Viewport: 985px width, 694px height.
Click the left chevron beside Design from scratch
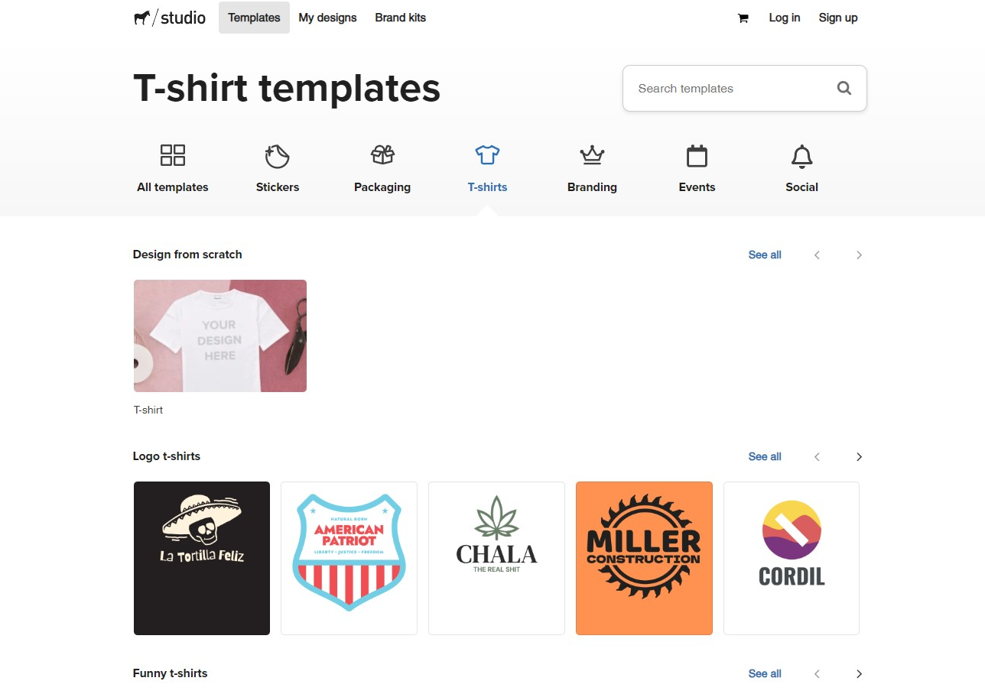click(817, 255)
